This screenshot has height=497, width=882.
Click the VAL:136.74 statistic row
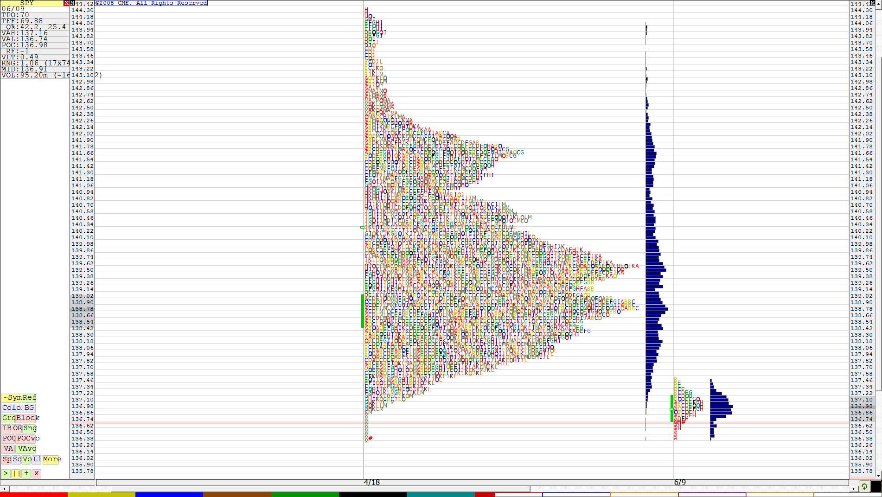coord(35,39)
